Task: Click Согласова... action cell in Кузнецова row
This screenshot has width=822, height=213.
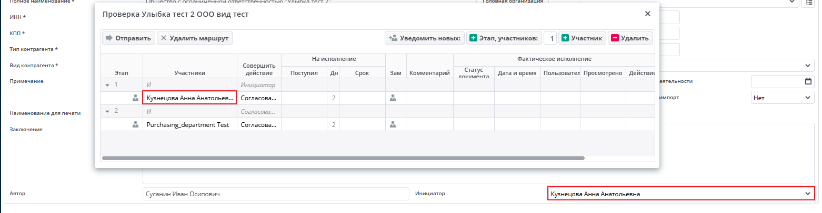Action: click(259, 98)
